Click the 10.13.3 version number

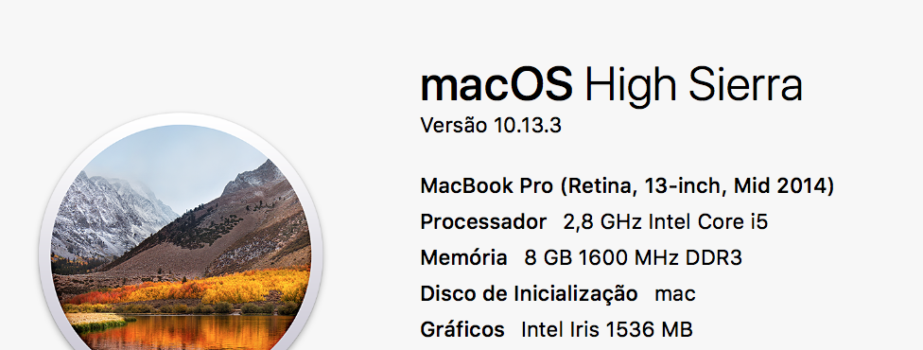click(527, 126)
